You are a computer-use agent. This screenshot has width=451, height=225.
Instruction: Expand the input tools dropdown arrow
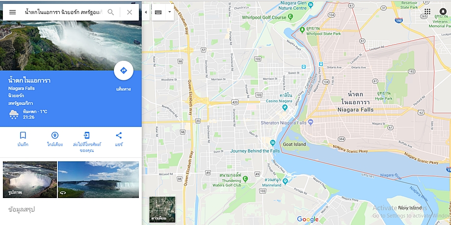coord(169,12)
